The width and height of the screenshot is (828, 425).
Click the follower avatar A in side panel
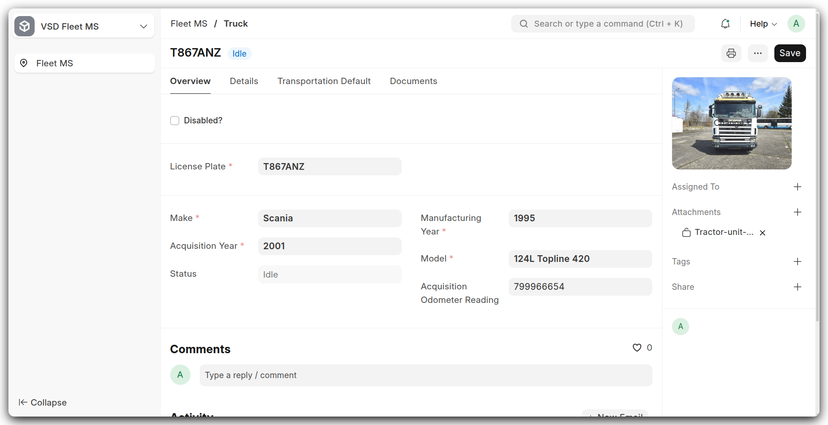(x=681, y=327)
